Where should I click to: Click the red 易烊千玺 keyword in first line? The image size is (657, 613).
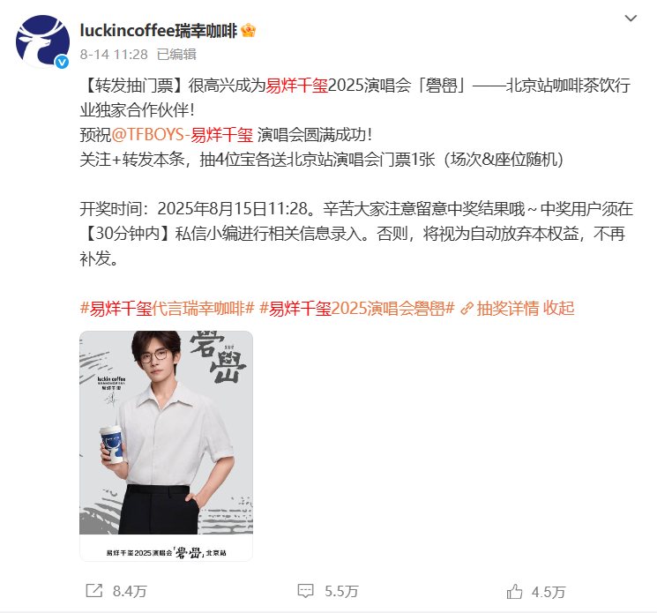(x=296, y=86)
